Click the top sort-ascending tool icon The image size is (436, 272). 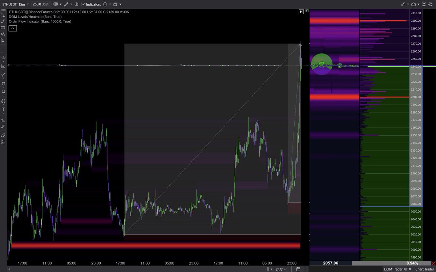click(x=3, y=15)
